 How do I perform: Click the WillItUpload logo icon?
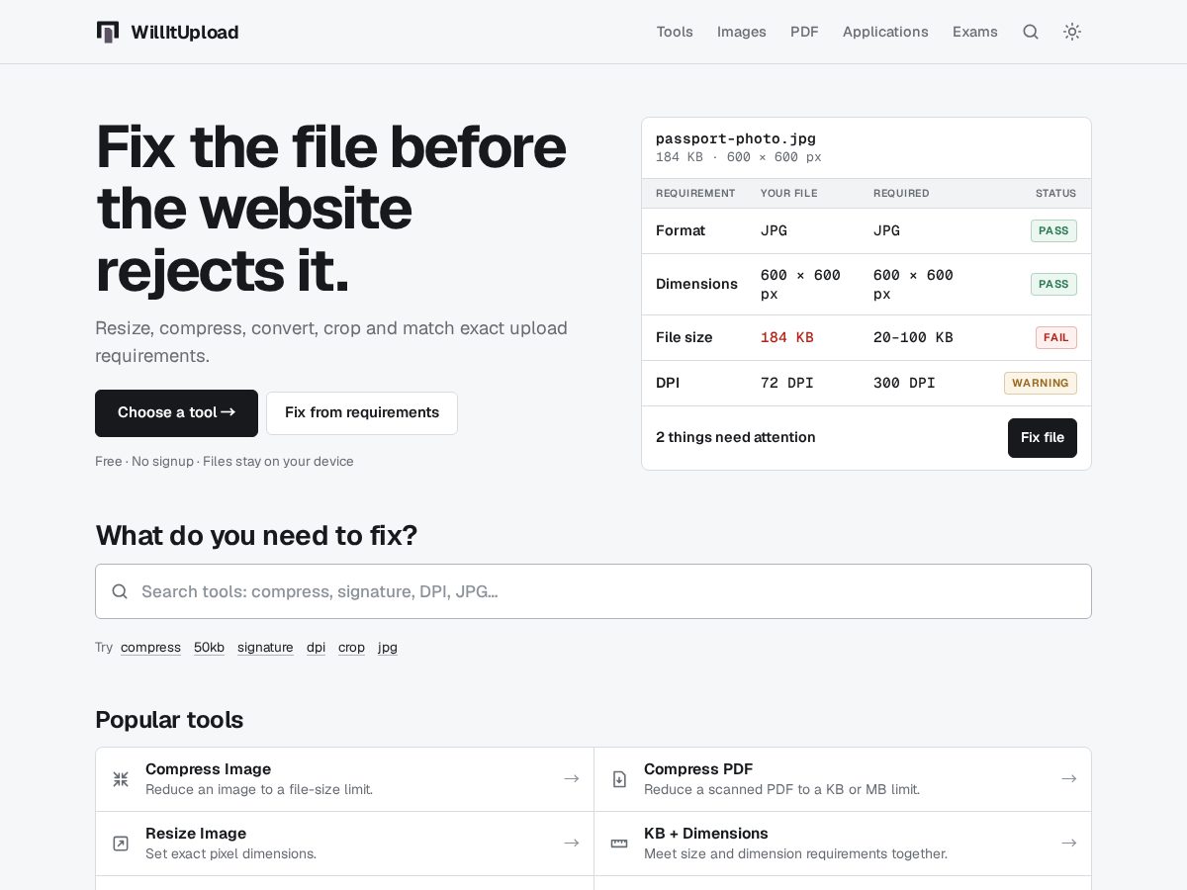click(x=108, y=32)
